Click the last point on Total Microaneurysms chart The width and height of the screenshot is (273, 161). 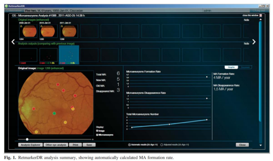tap(207, 120)
